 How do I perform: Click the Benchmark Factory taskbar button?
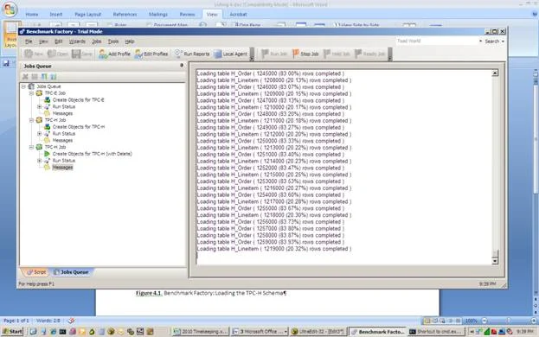(378, 332)
